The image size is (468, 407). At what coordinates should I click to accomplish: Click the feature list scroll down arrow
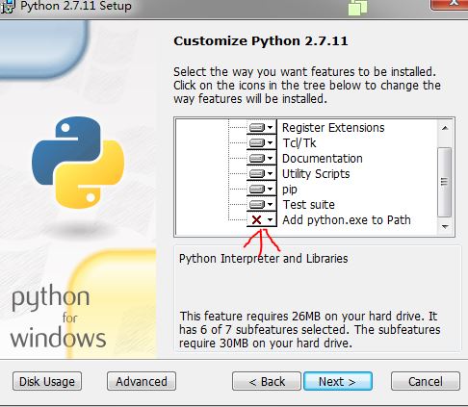[x=445, y=227]
